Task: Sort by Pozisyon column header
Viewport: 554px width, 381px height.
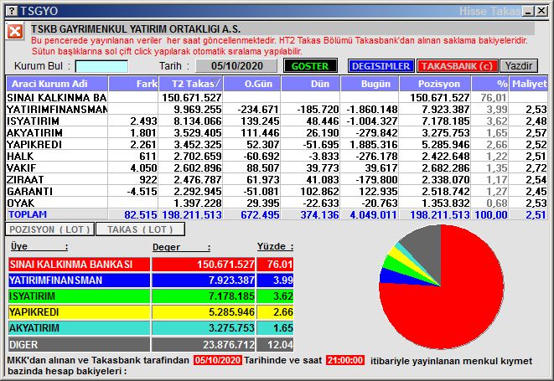Action: coord(435,84)
